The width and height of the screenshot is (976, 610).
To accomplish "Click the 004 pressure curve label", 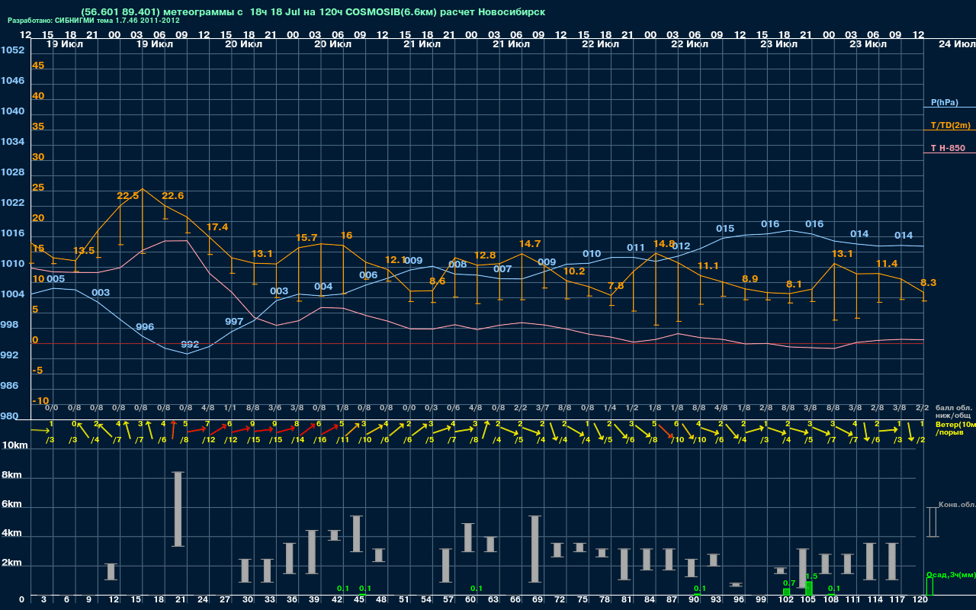I will (x=323, y=287).
